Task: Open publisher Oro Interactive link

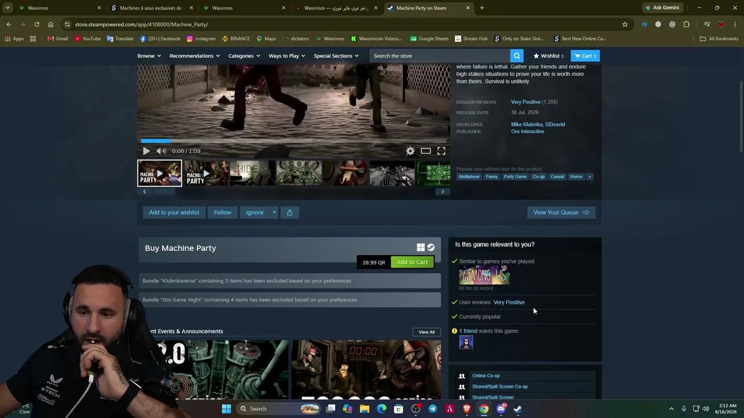Action: (x=528, y=132)
